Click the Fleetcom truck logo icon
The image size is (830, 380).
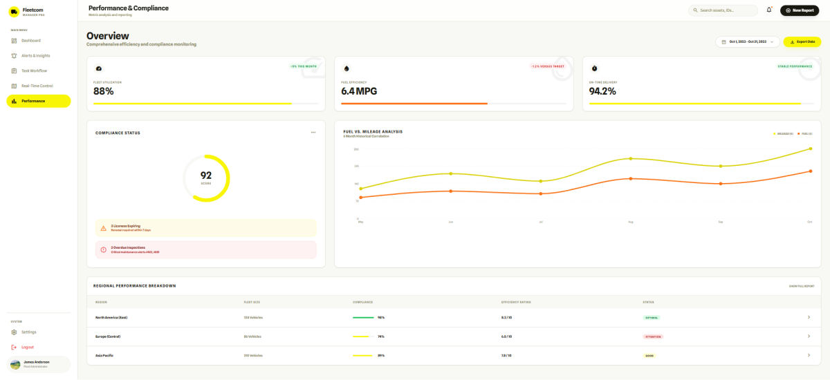point(14,11)
